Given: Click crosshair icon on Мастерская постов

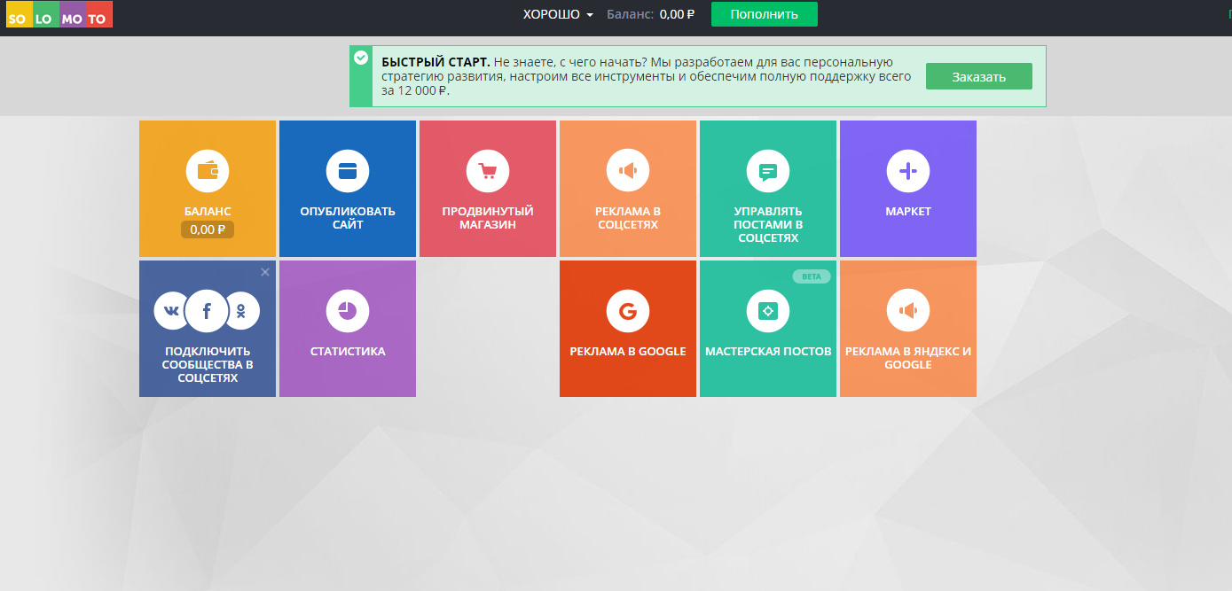Looking at the screenshot, I should tap(768, 311).
